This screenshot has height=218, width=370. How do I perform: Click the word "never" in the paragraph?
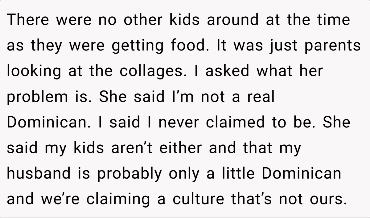[x=179, y=122]
